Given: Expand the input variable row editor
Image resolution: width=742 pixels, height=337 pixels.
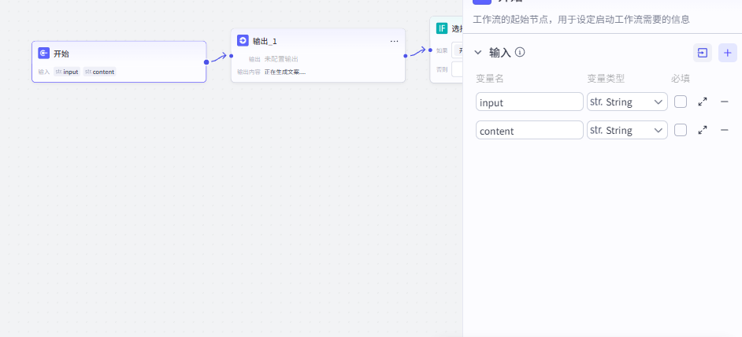Looking at the screenshot, I should tap(703, 102).
